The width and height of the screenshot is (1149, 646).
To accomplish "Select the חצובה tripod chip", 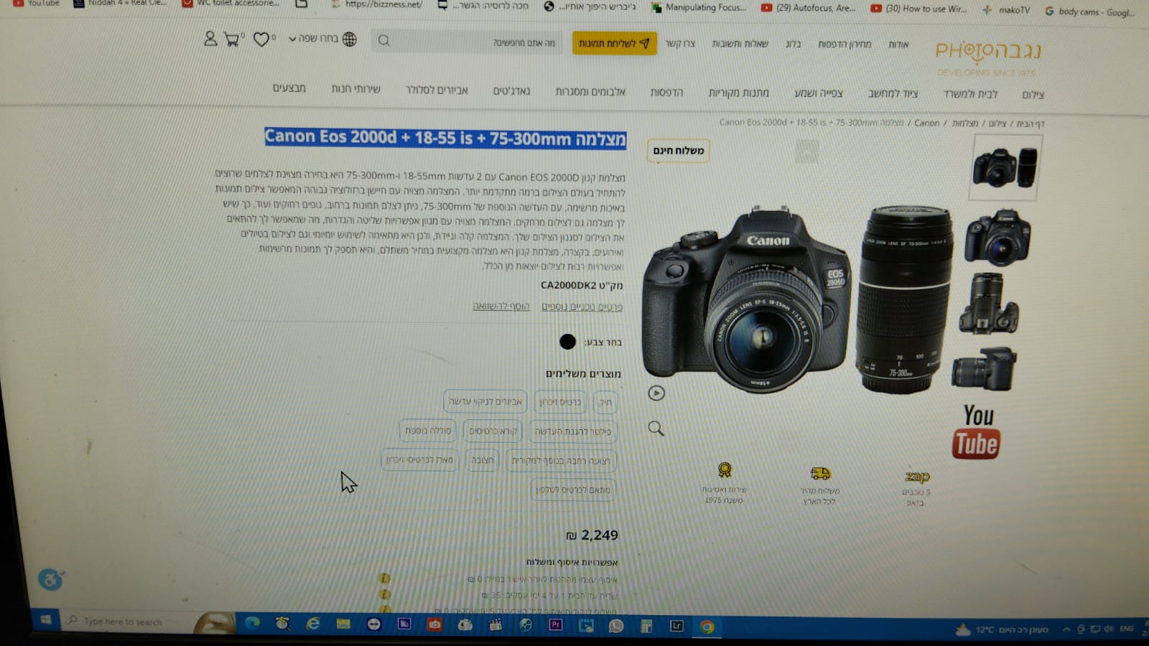I will [483, 460].
